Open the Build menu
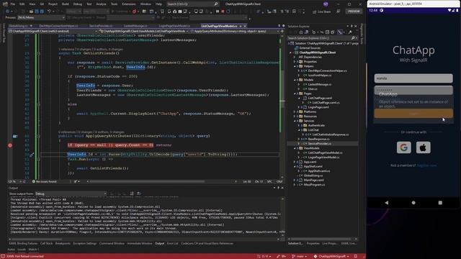The height and width of the screenshot is (259, 461). [x=66, y=4]
